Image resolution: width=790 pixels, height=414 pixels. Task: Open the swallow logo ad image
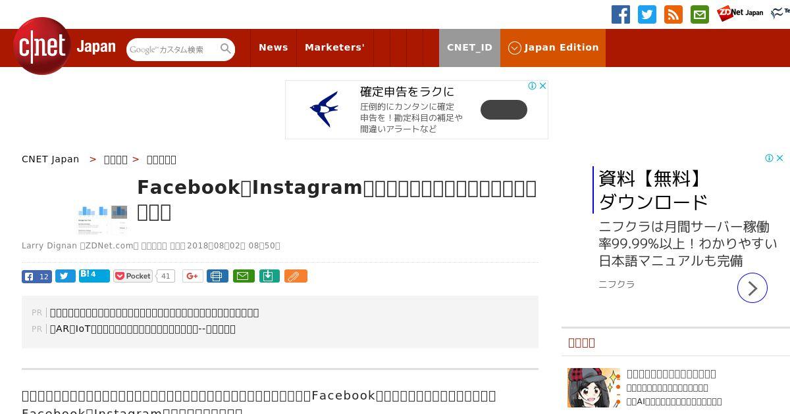pos(324,109)
